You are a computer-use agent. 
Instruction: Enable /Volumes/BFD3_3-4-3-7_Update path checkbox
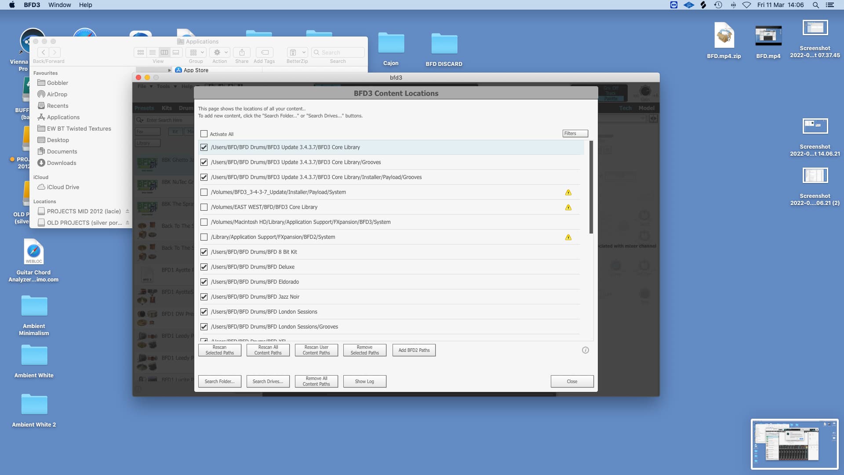(204, 192)
